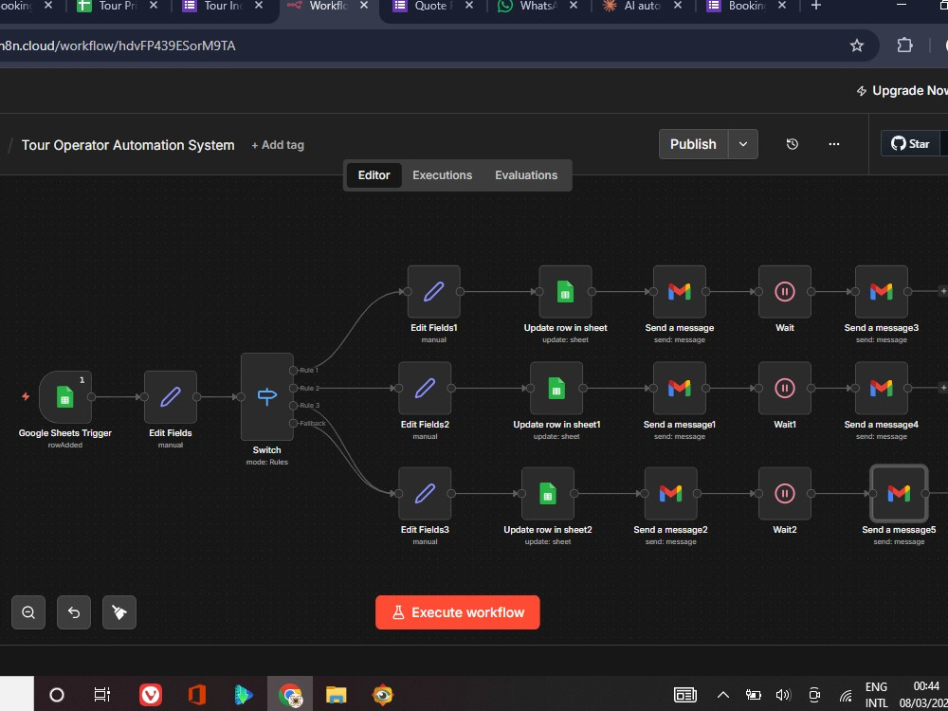Click the Fallback output of Switch

[293, 423]
